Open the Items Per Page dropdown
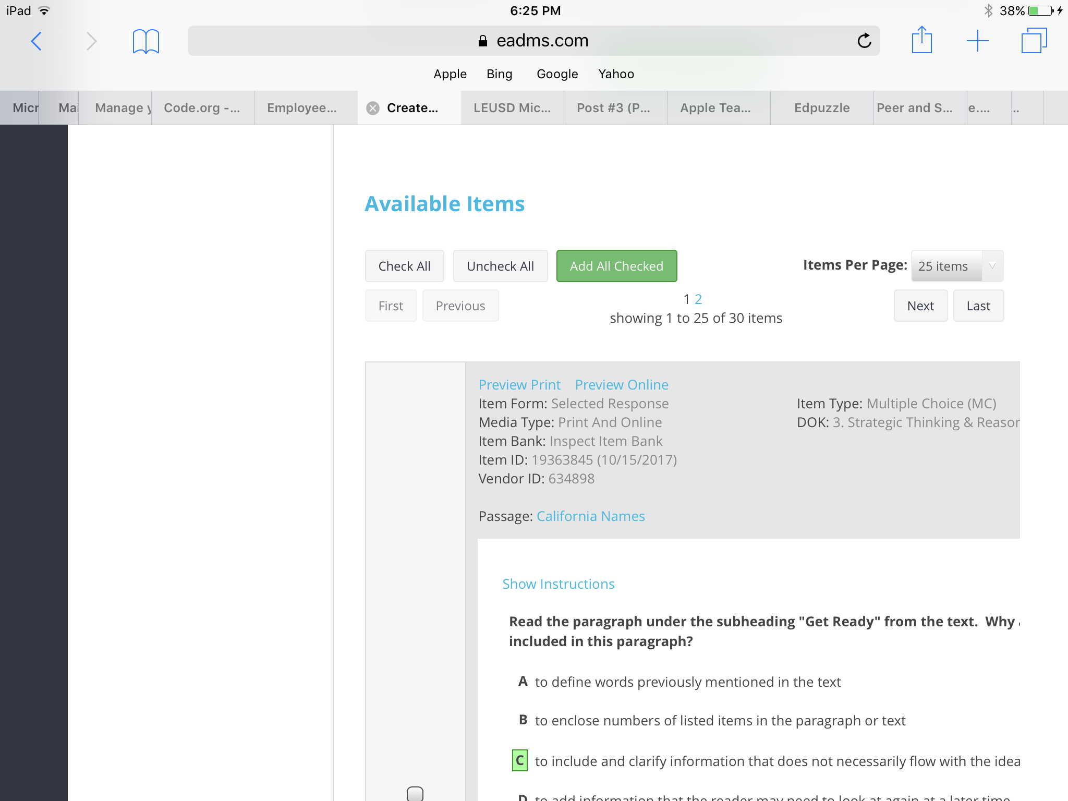Image resolution: width=1068 pixels, height=801 pixels. pos(956,266)
